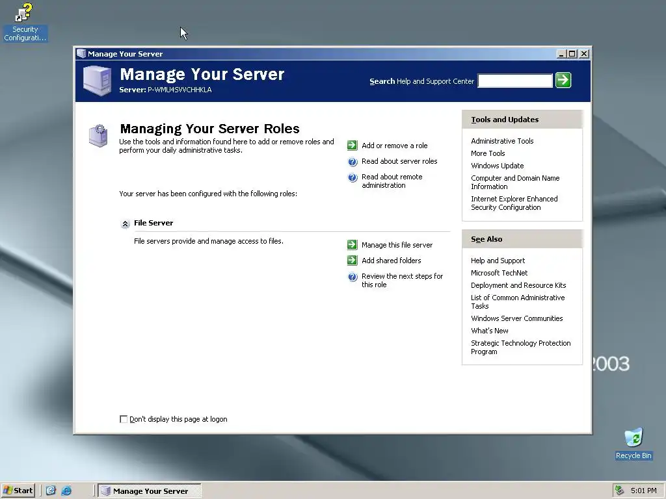The image size is (666, 499).
Task: Open Internet Explorer Enhanced Security Configuration link
Action: coord(514,203)
